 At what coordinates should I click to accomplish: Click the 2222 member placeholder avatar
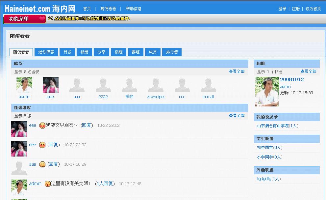click(x=103, y=85)
